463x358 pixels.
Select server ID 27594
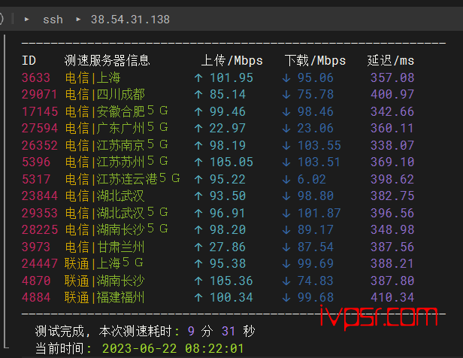click(40, 128)
